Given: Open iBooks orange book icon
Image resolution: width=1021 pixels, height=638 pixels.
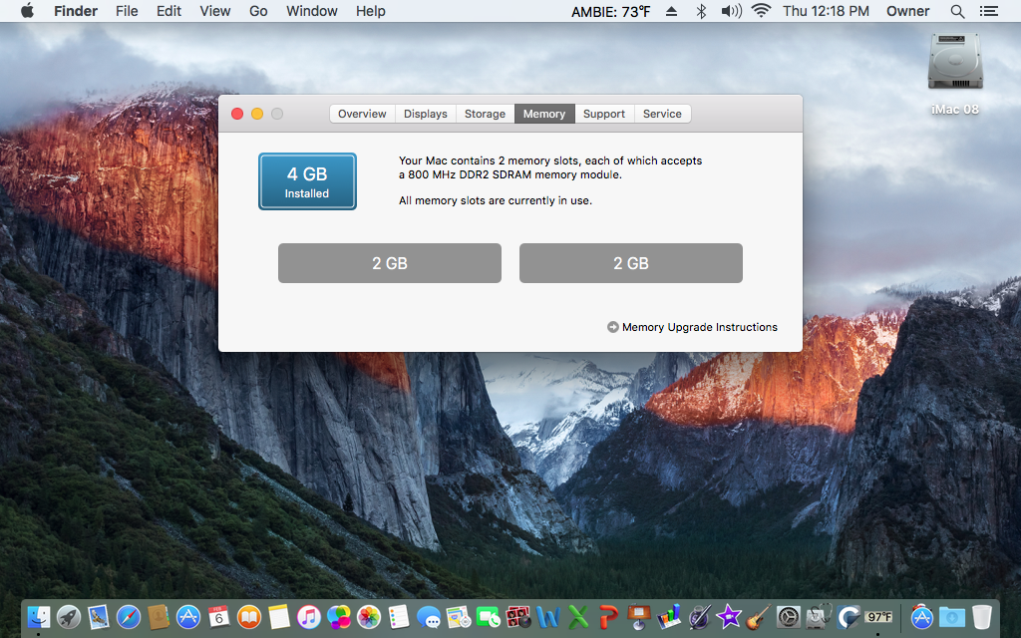Looking at the screenshot, I should pyautogui.click(x=248, y=616).
